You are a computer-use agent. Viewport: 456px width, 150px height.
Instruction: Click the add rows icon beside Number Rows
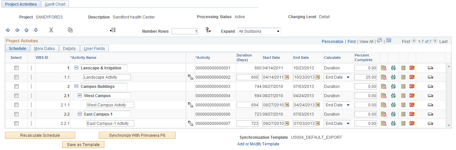(x=208, y=30)
